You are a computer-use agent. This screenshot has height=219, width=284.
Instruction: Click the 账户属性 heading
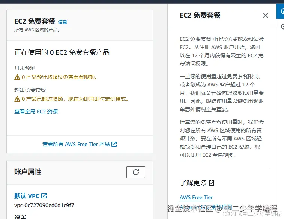[28, 172]
